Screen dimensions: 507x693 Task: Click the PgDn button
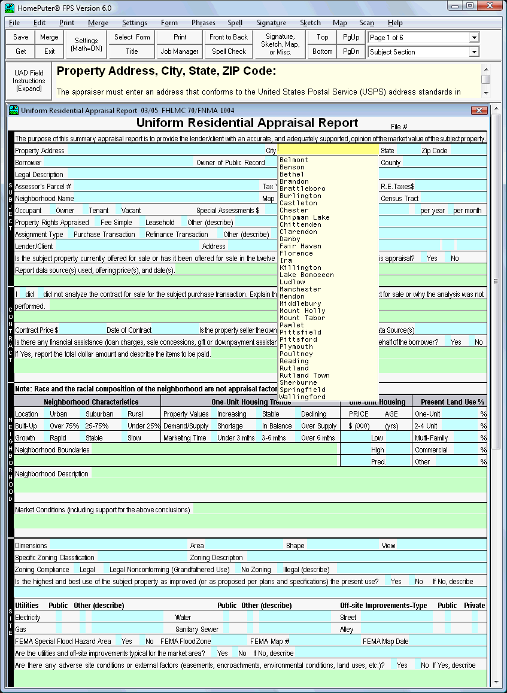[351, 51]
